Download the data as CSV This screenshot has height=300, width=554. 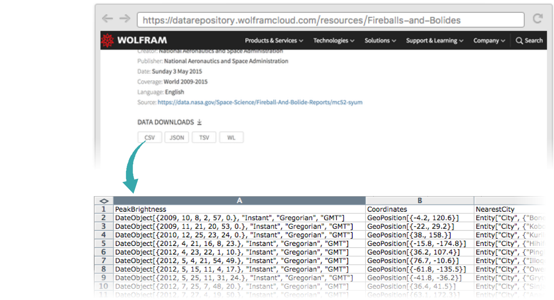click(x=150, y=138)
